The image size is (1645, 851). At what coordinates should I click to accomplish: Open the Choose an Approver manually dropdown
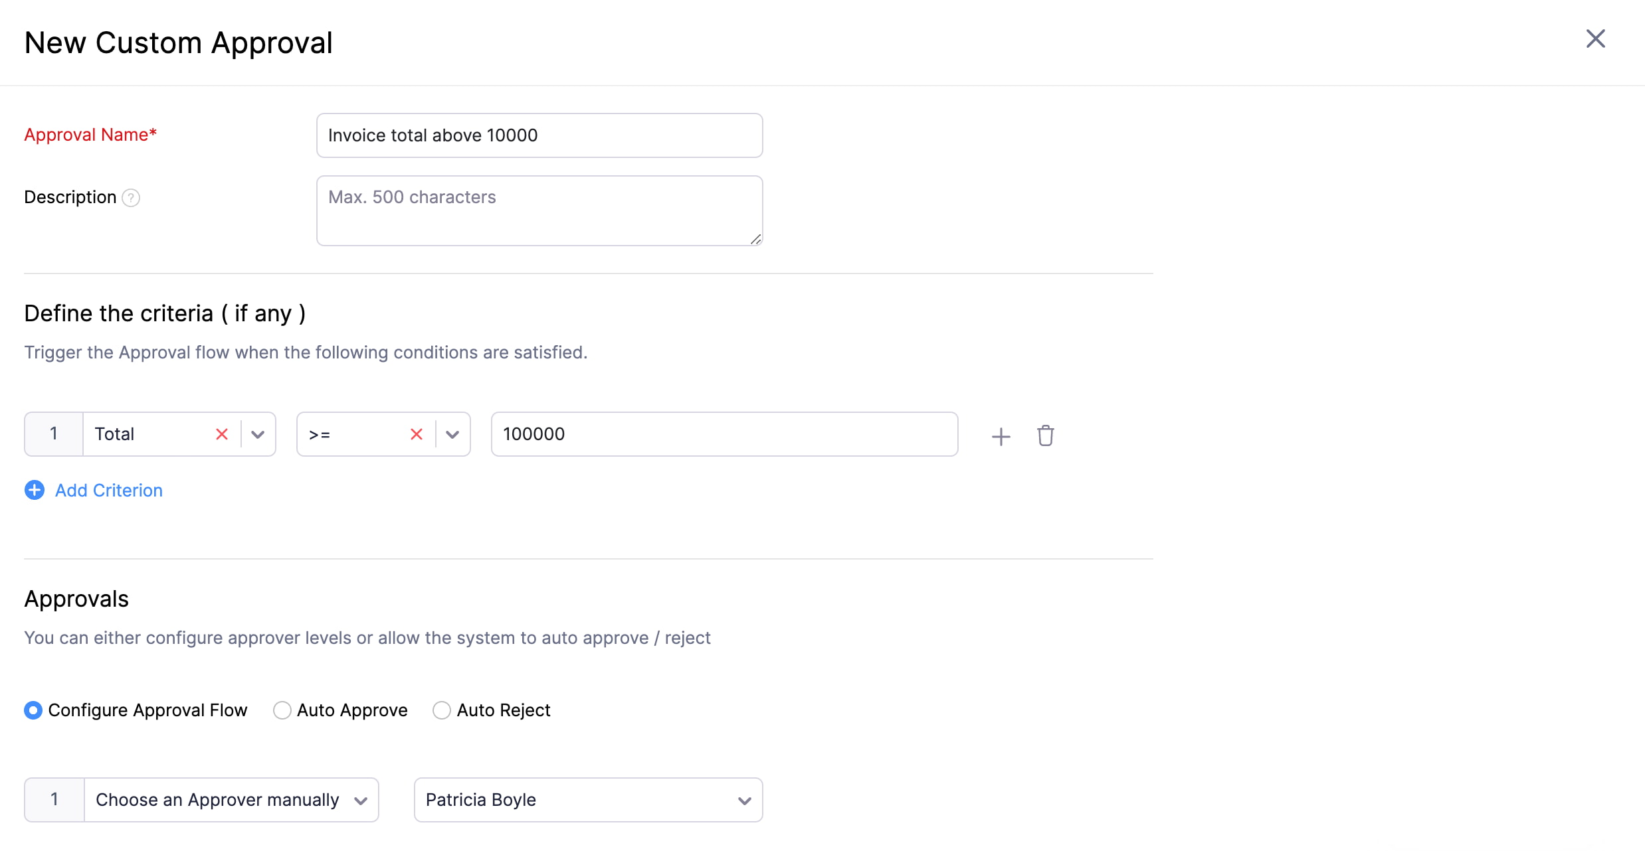click(x=361, y=800)
